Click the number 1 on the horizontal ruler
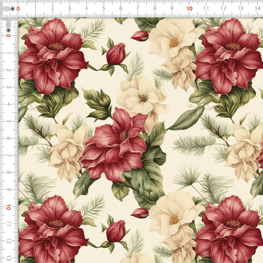 pyautogui.click(x=35, y=8)
